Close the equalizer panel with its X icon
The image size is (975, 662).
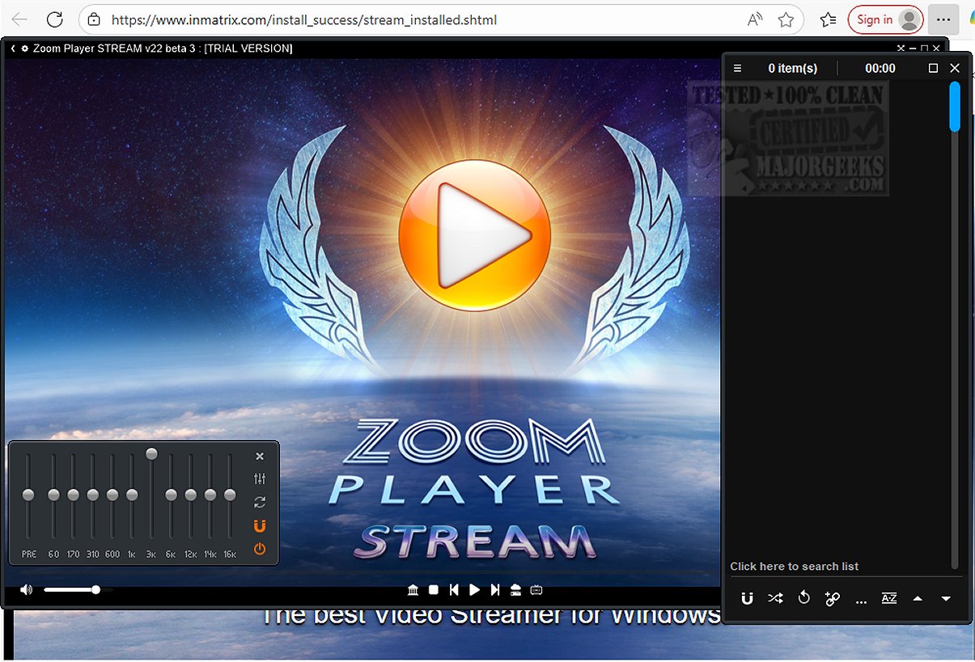click(x=260, y=456)
